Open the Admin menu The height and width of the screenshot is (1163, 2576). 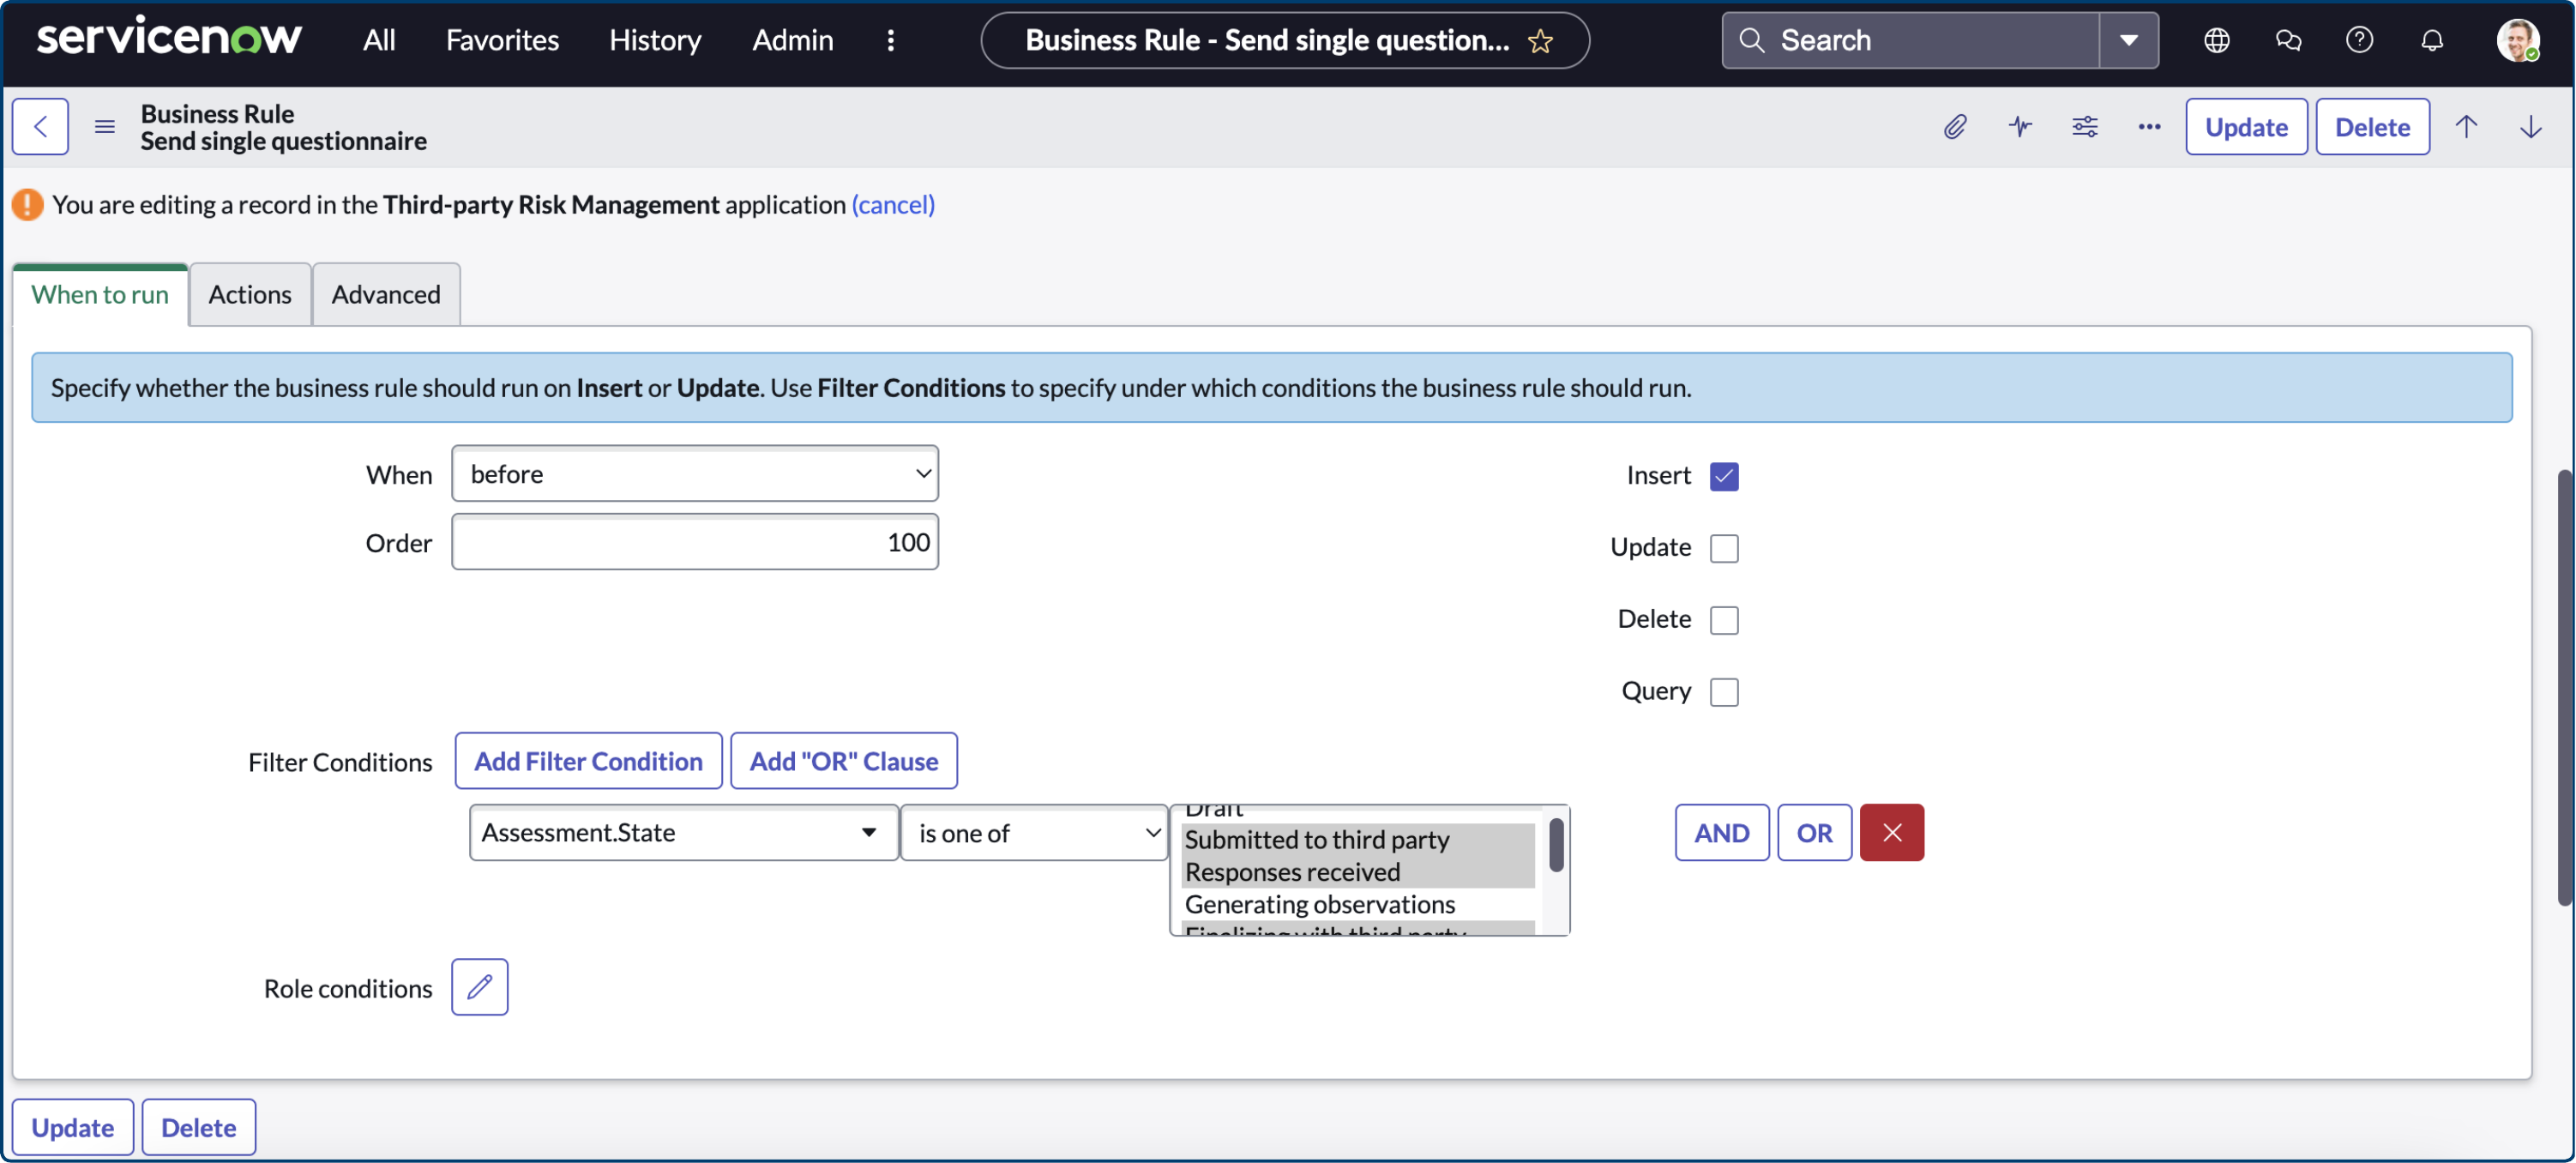pos(792,40)
